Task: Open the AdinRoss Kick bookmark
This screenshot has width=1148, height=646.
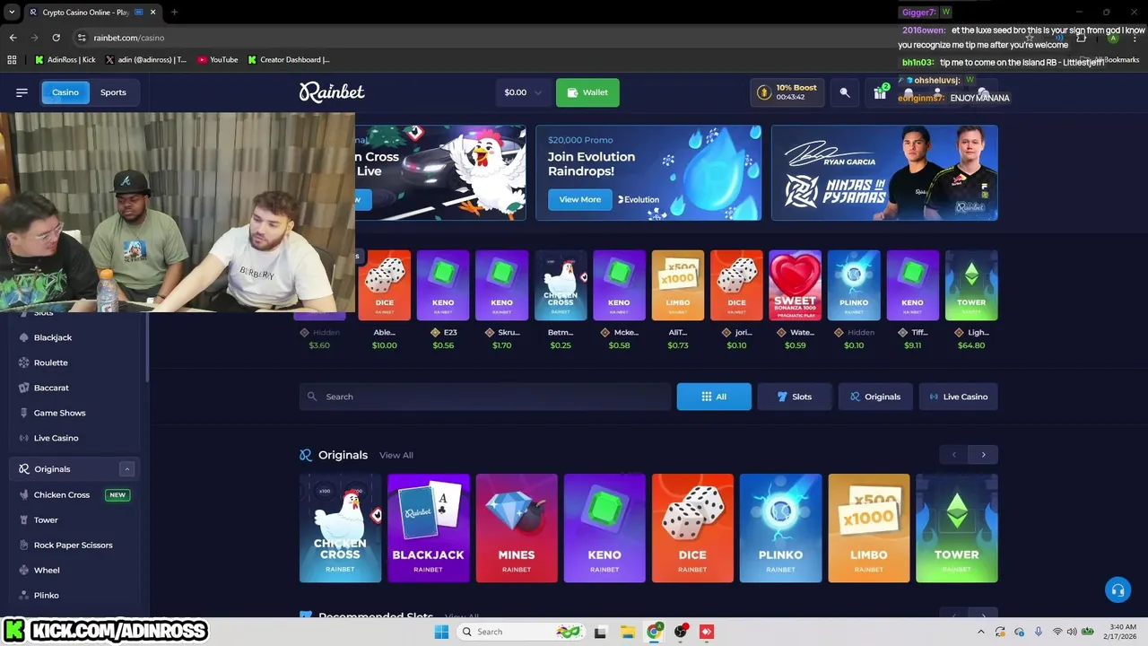Action: [65, 60]
